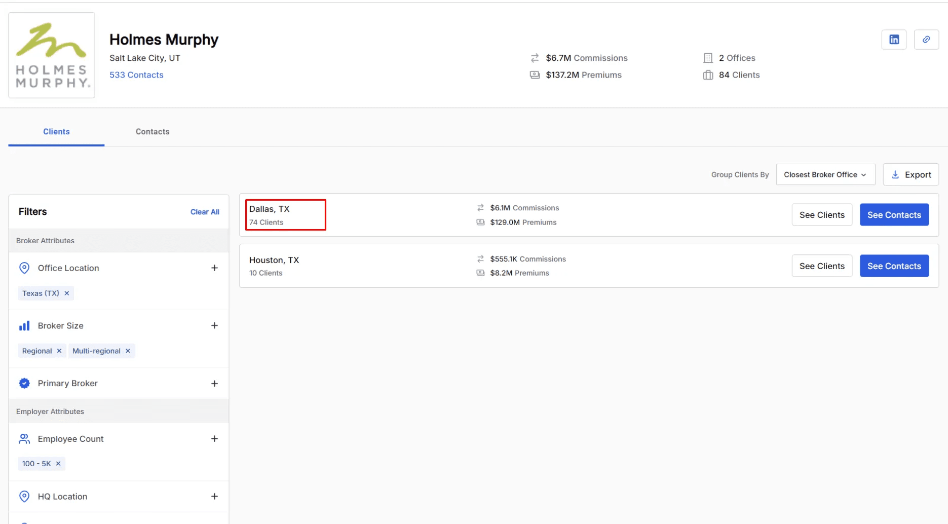Remove the Regional broker size filter
Viewport: 948px width, 524px height.
tap(59, 351)
